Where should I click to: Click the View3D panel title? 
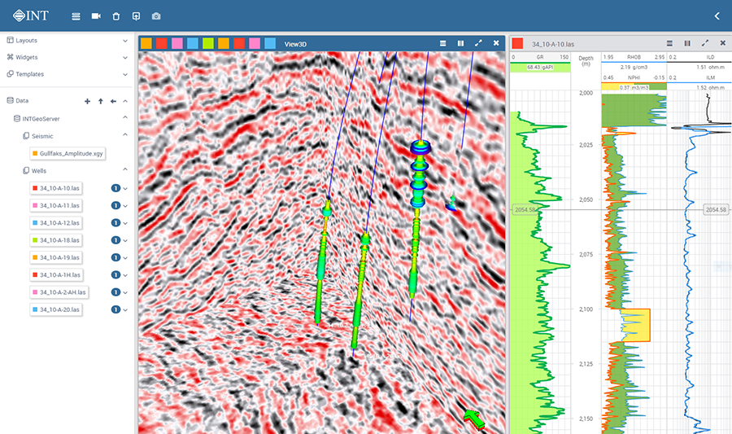tap(295, 44)
